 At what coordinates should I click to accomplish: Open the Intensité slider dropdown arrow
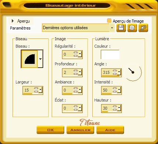(x=119, y=90)
